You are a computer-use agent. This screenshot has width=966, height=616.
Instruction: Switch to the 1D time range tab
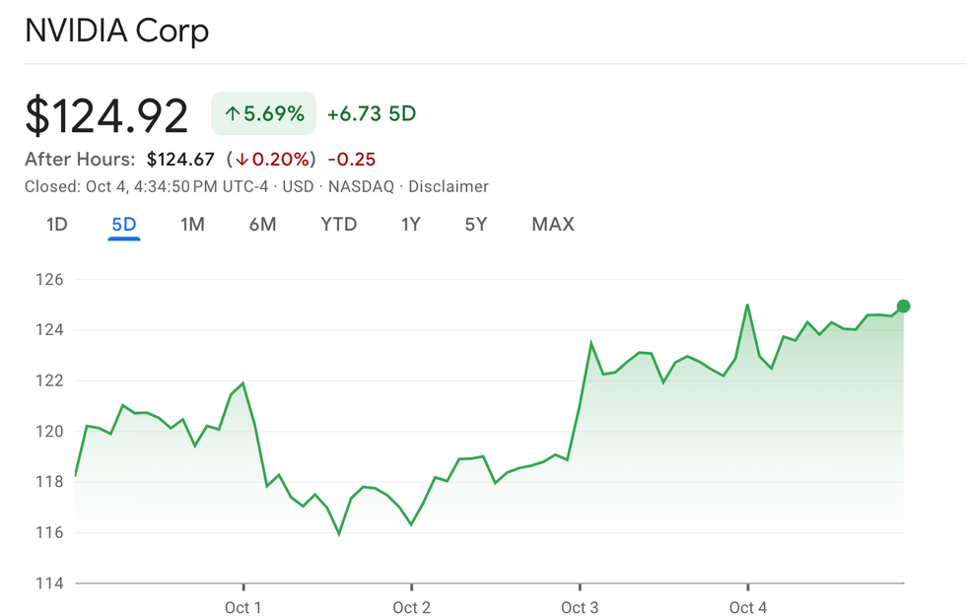click(x=57, y=225)
